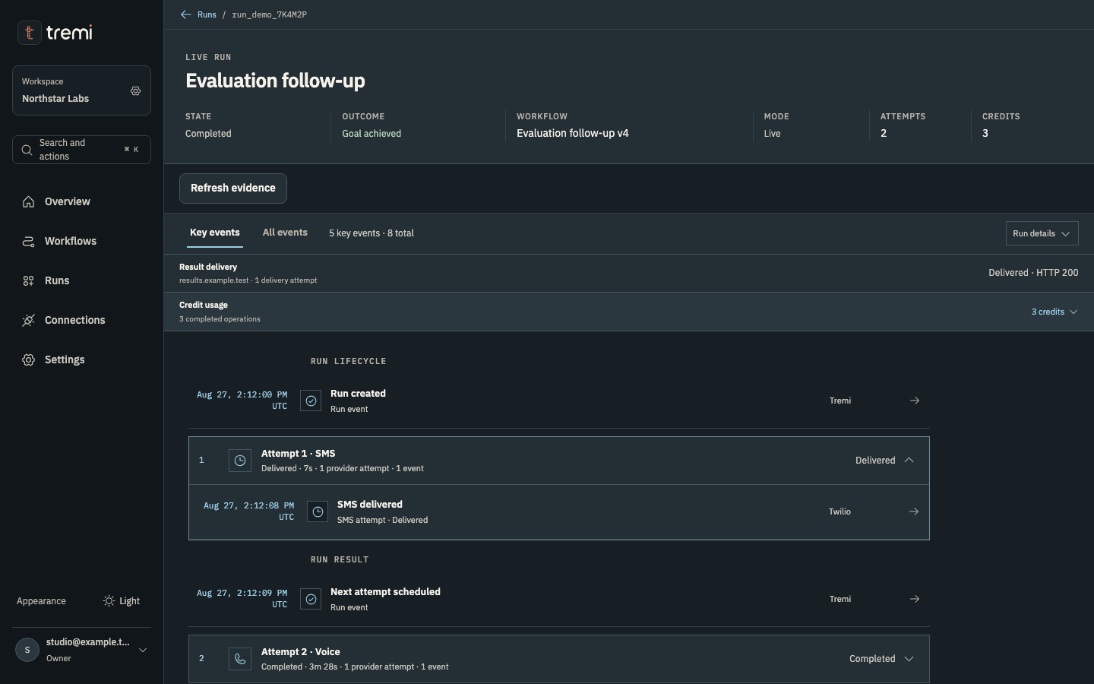The height and width of the screenshot is (684, 1094).
Task: Click the Next attempt scheduled check icon
Action: coord(311,599)
